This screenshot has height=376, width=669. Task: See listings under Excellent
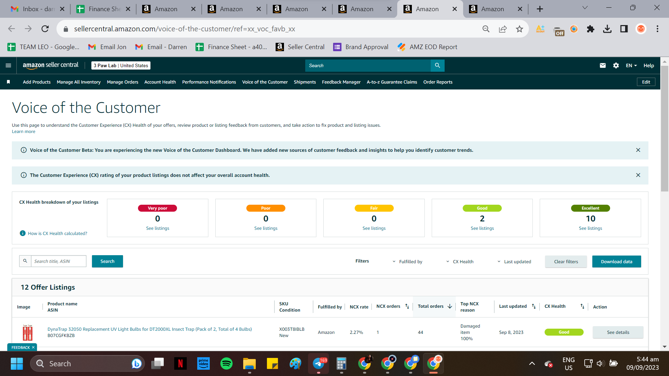coord(590,228)
